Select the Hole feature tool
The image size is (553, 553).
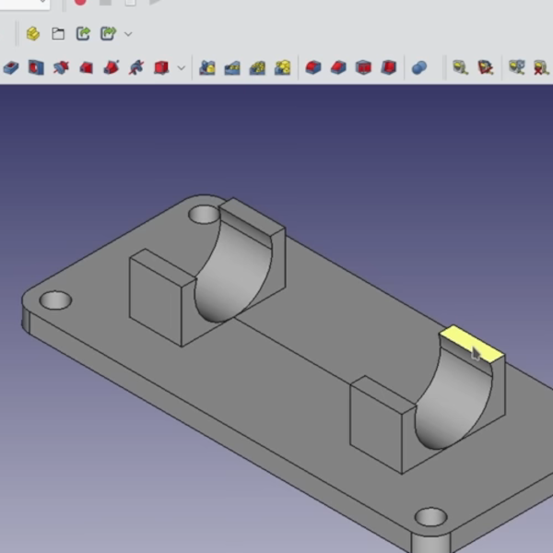tap(36, 67)
